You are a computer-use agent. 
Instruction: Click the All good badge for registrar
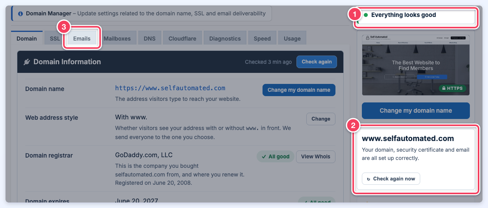pos(275,156)
